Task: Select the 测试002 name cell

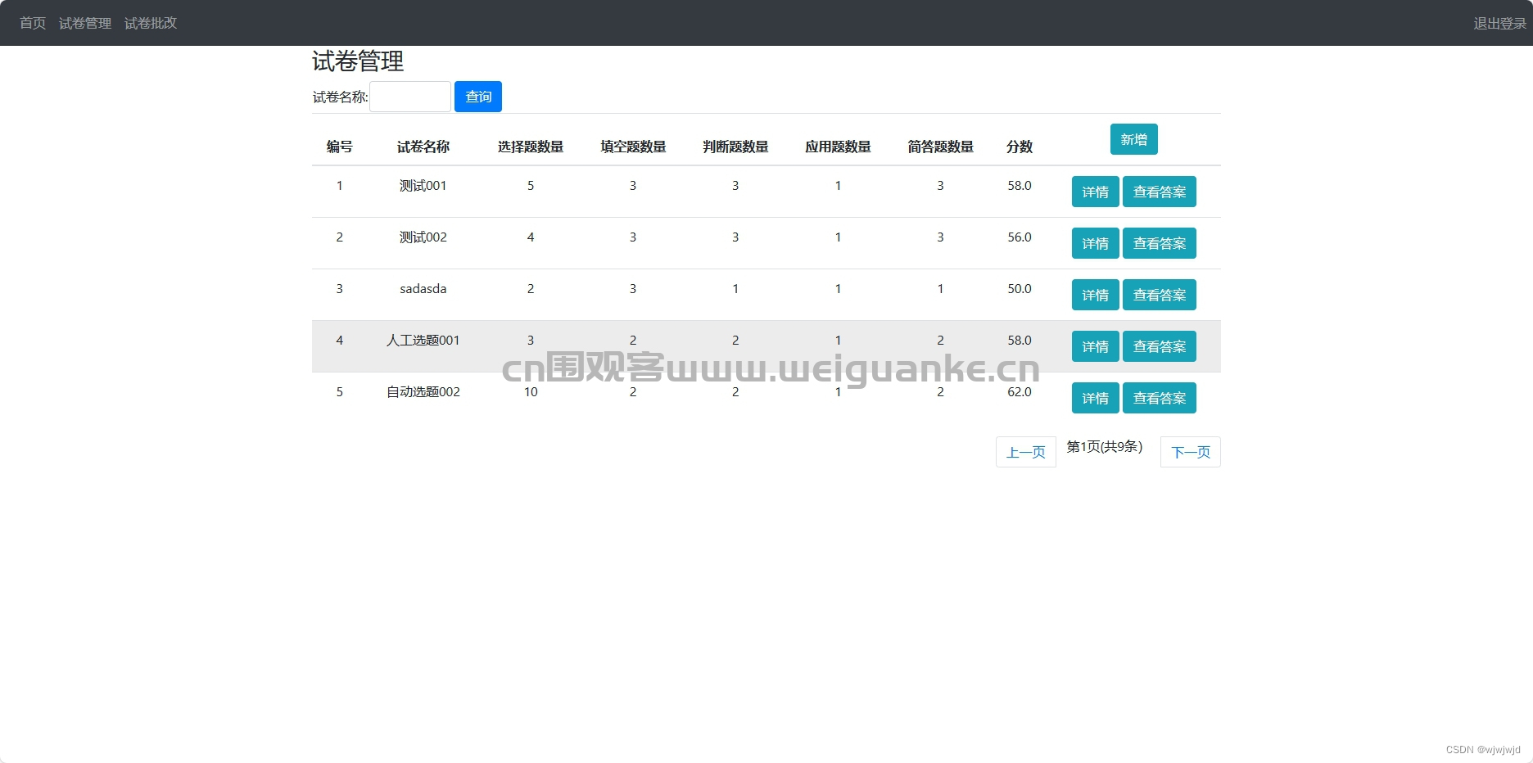Action: click(423, 237)
